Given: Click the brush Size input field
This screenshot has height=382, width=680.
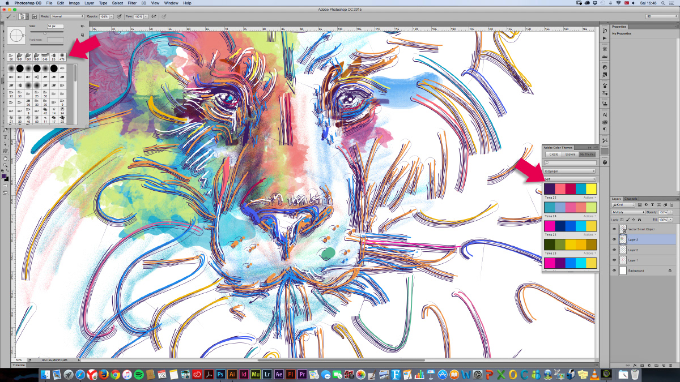Looking at the screenshot, I should coord(56,26).
